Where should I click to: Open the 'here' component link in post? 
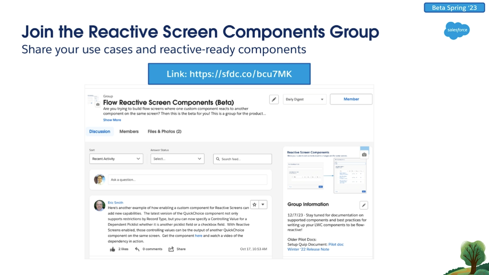pyautogui.click(x=199, y=236)
